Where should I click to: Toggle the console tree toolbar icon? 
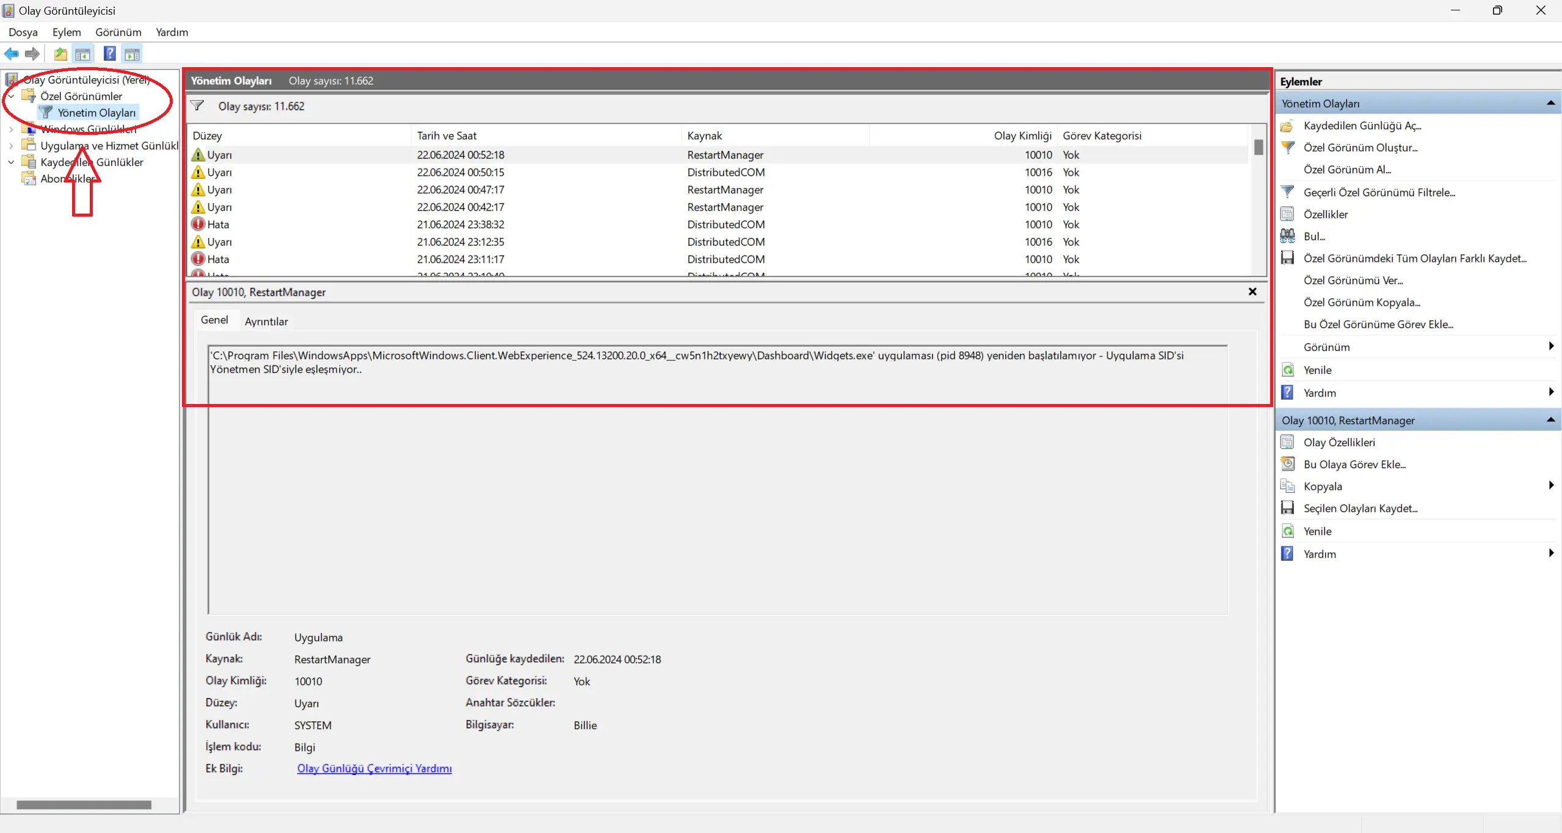[83, 54]
